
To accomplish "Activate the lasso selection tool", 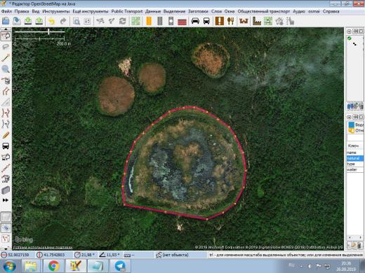I will point(6,47).
